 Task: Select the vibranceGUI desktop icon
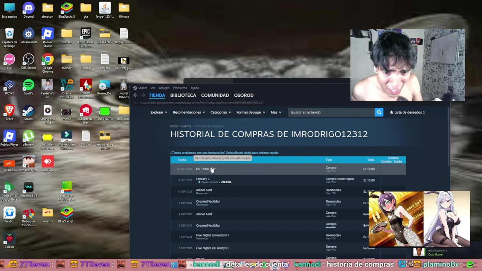[28, 36]
